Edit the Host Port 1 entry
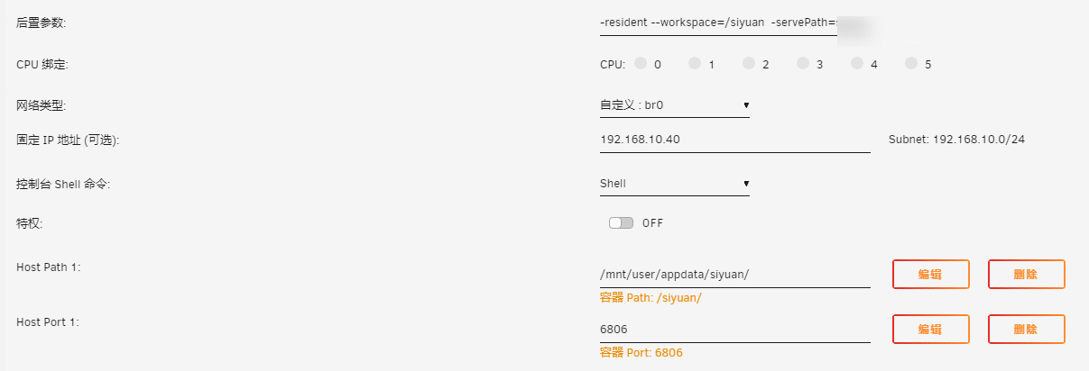The image size is (1089, 371). coord(930,329)
